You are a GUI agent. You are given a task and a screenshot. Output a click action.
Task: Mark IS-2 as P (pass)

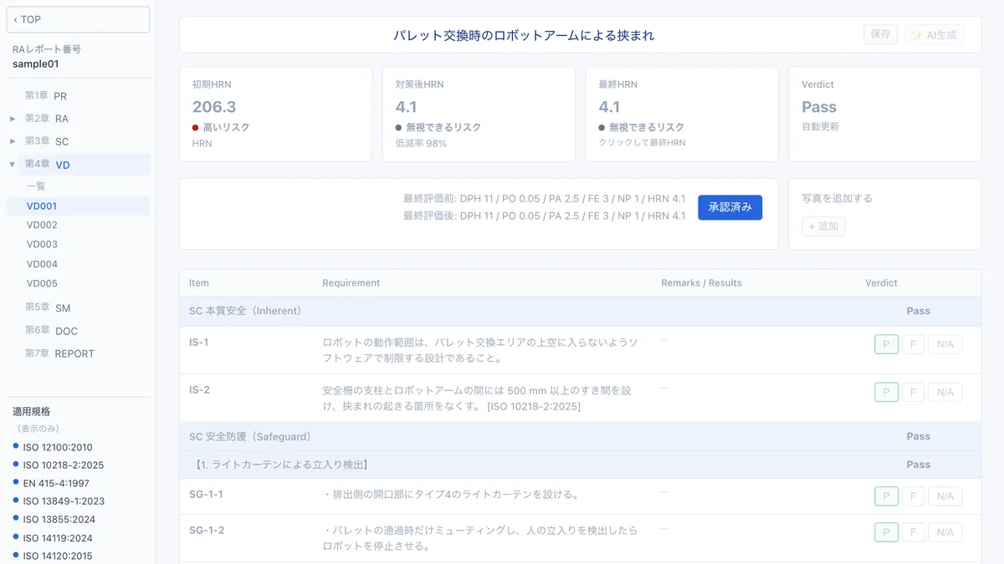887,392
